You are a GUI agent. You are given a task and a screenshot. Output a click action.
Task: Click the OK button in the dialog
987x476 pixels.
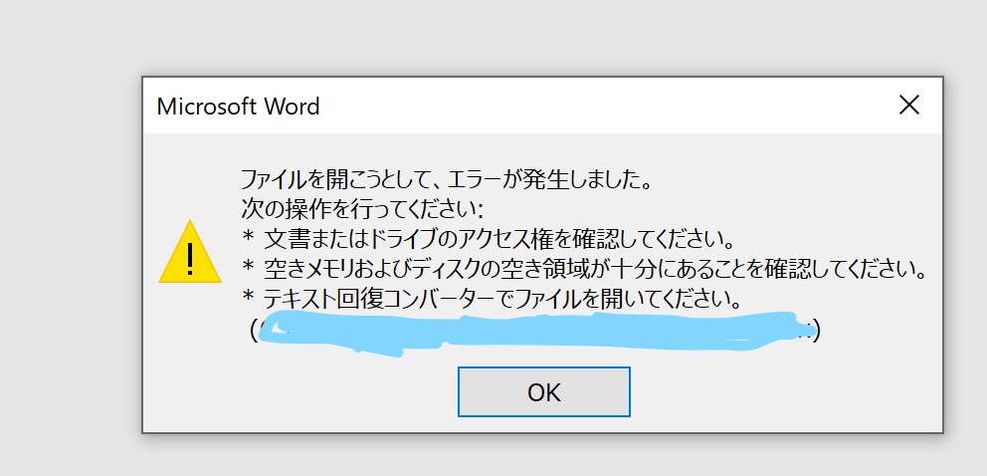(x=544, y=391)
